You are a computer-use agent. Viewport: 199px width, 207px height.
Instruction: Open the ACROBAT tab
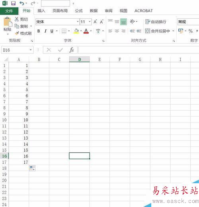click(x=144, y=11)
